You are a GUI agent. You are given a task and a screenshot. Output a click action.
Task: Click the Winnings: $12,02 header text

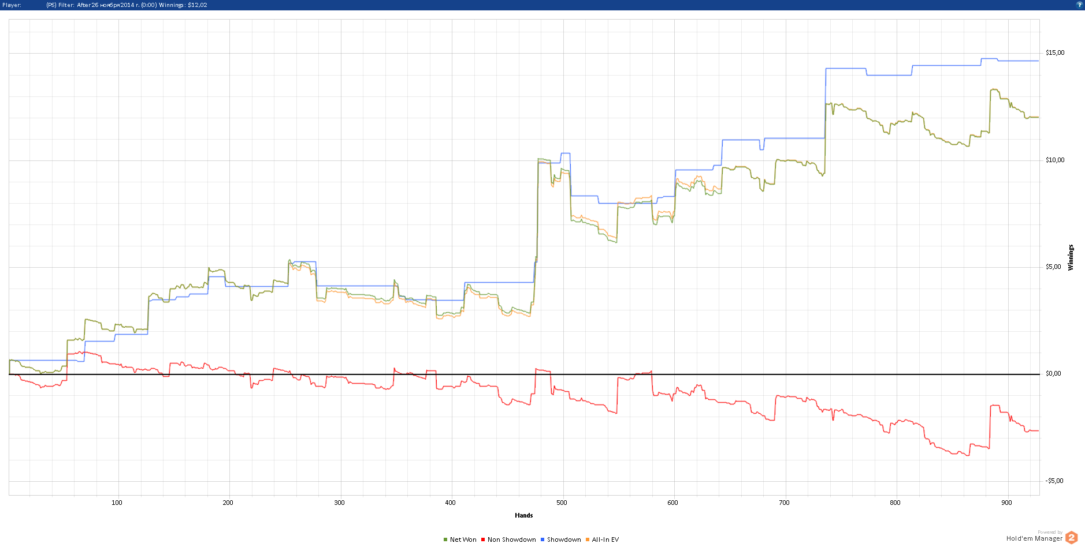pos(183,5)
